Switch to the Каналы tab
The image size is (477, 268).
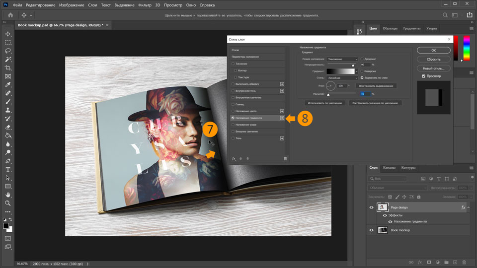tap(389, 168)
